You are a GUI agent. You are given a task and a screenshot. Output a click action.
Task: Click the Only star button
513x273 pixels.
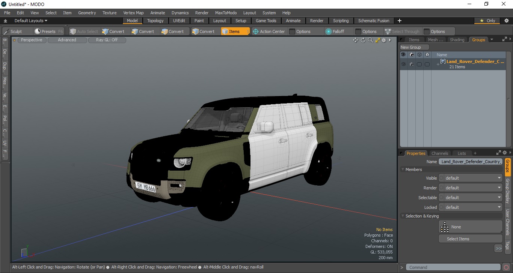pyautogui.click(x=487, y=21)
